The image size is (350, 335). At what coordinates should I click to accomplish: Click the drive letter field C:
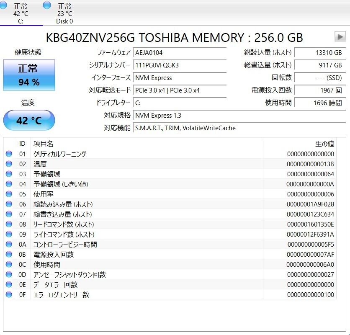[x=180, y=103]
